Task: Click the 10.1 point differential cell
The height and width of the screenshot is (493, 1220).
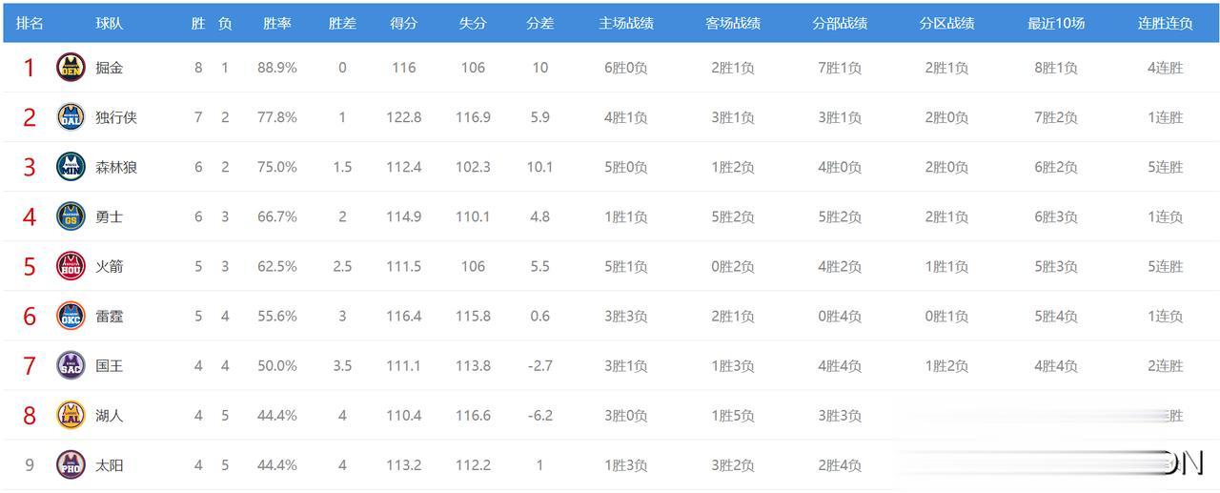Action: [540, 167]
